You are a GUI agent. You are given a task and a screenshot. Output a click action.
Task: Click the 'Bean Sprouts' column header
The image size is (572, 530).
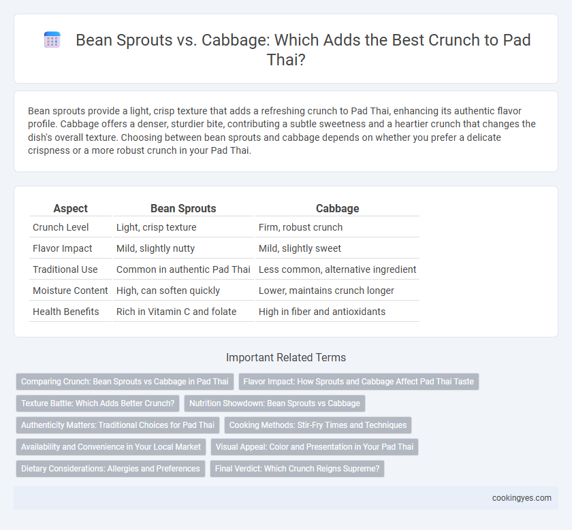pos(183,208)
